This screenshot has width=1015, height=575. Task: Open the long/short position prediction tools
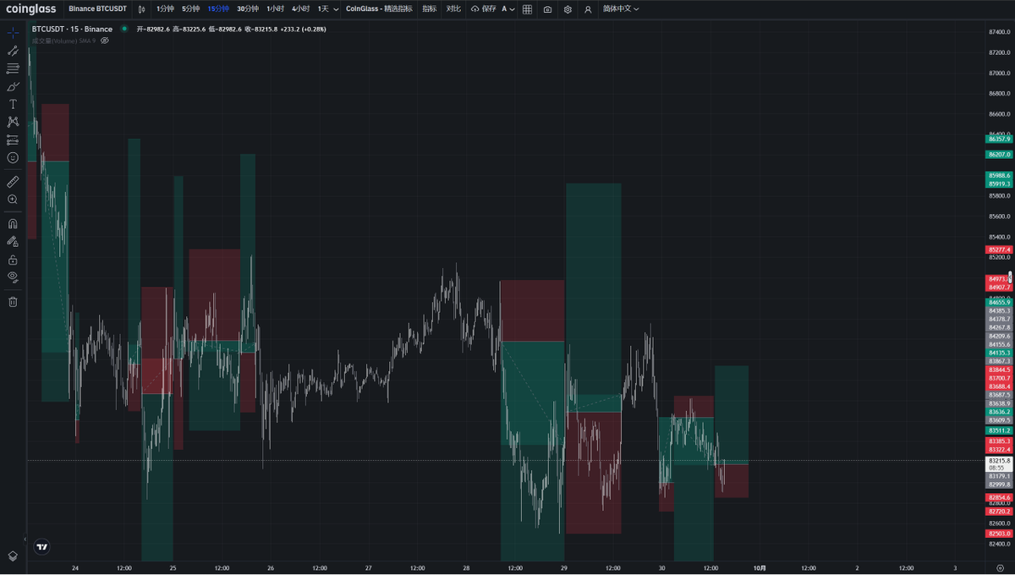13,140
